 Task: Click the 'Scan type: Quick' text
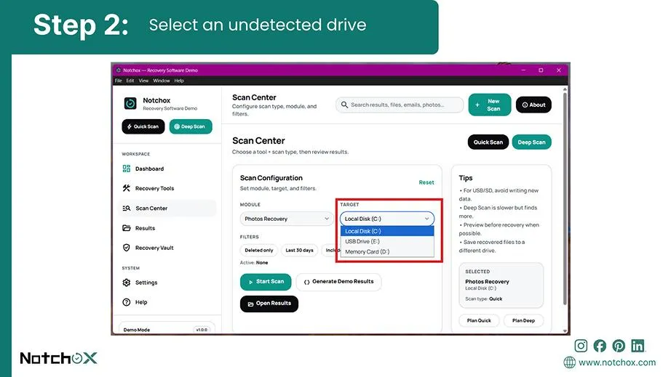(x=483, y=299)
